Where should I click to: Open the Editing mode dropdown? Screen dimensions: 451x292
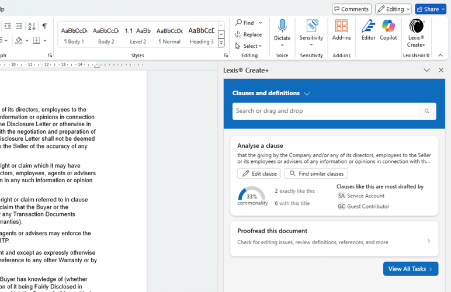coord(393,9)
